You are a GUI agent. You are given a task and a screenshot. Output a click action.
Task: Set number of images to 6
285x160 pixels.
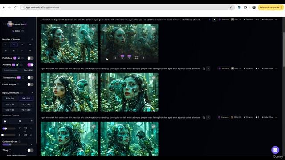tap(14, 51)
